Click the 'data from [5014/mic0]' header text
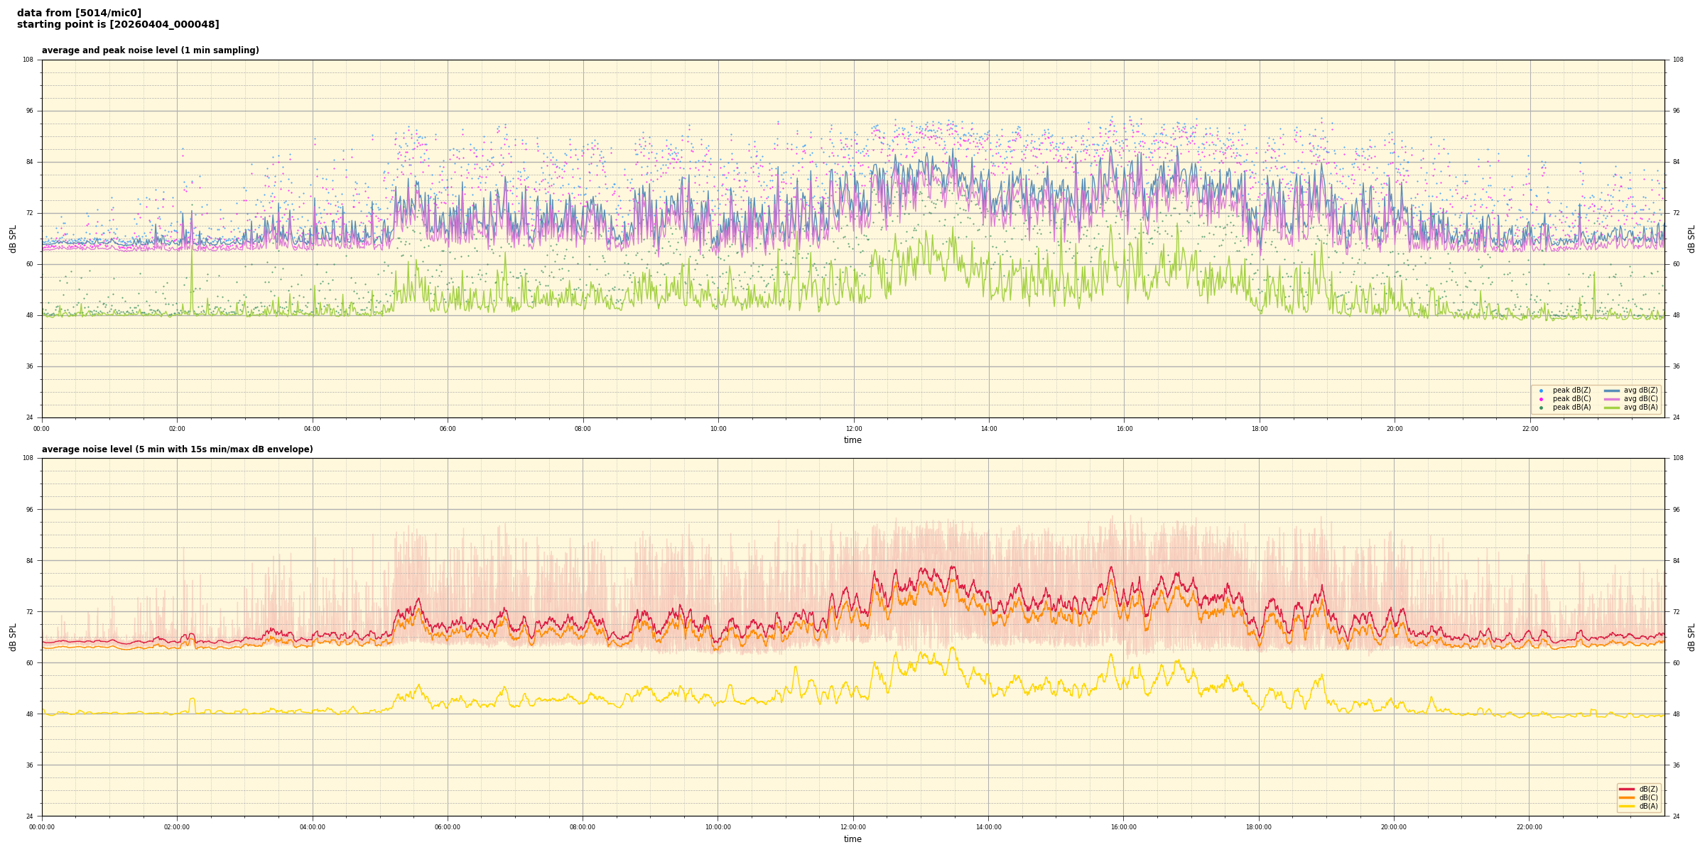Image resolution: width=1705 pixels, height=852 pixels. (79, 13)
